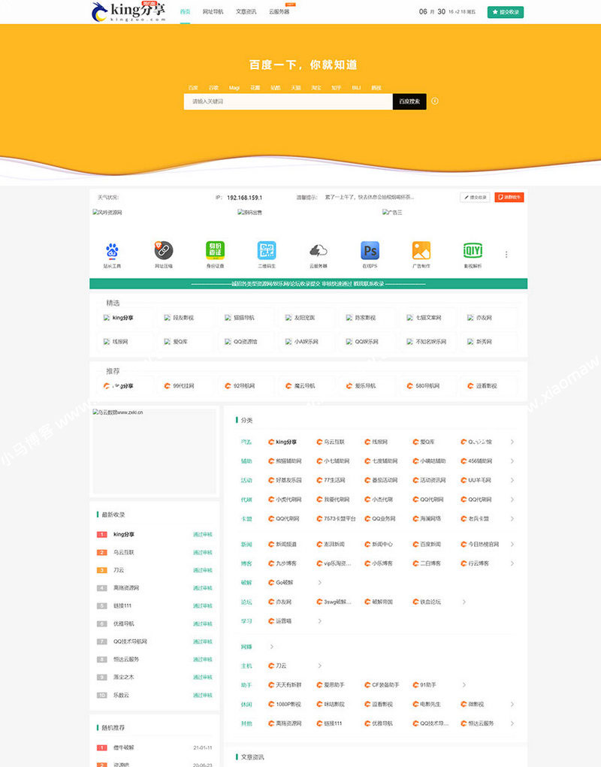Select the 知乎 search engine tab

point(336,88)
